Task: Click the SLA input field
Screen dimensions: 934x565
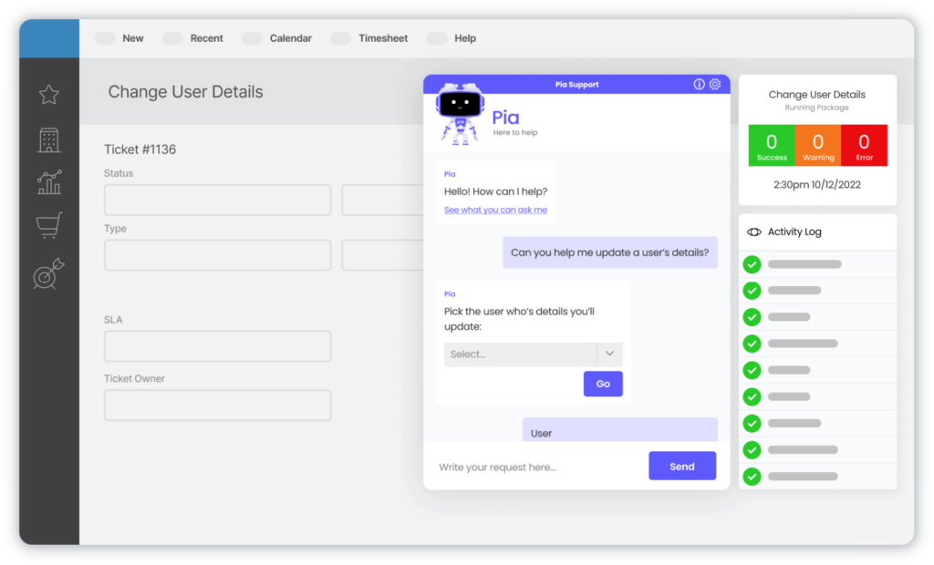Action: point(217,346)
